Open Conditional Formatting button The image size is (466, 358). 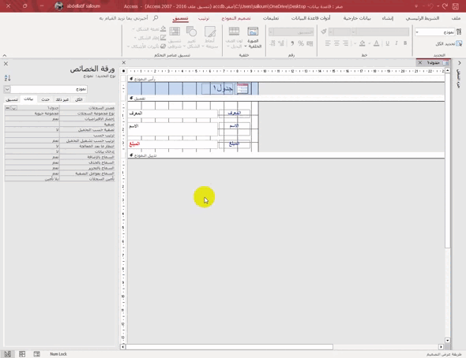tap(175, 37)
